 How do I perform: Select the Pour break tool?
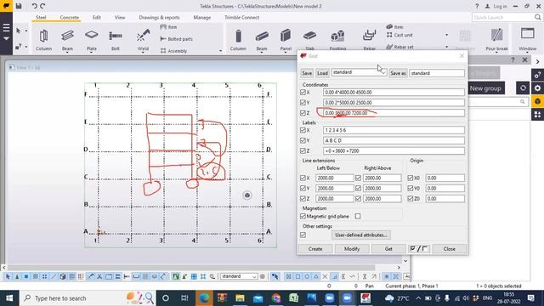[x=496, y=39]
